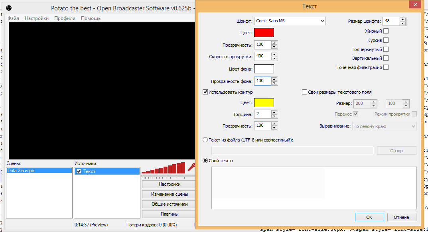Decrease outline Толщина with down arrow
Image resolution: width=428 pixels, height=232 pixels.
(274, 116)
